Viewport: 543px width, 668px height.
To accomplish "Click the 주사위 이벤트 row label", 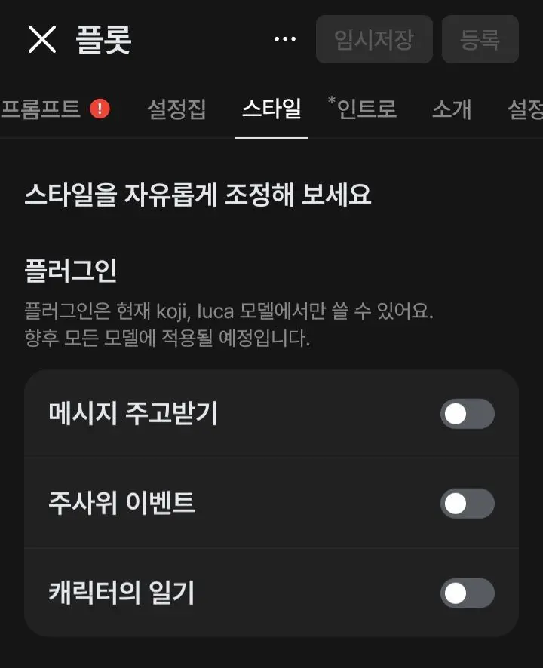I will [121, 503].
